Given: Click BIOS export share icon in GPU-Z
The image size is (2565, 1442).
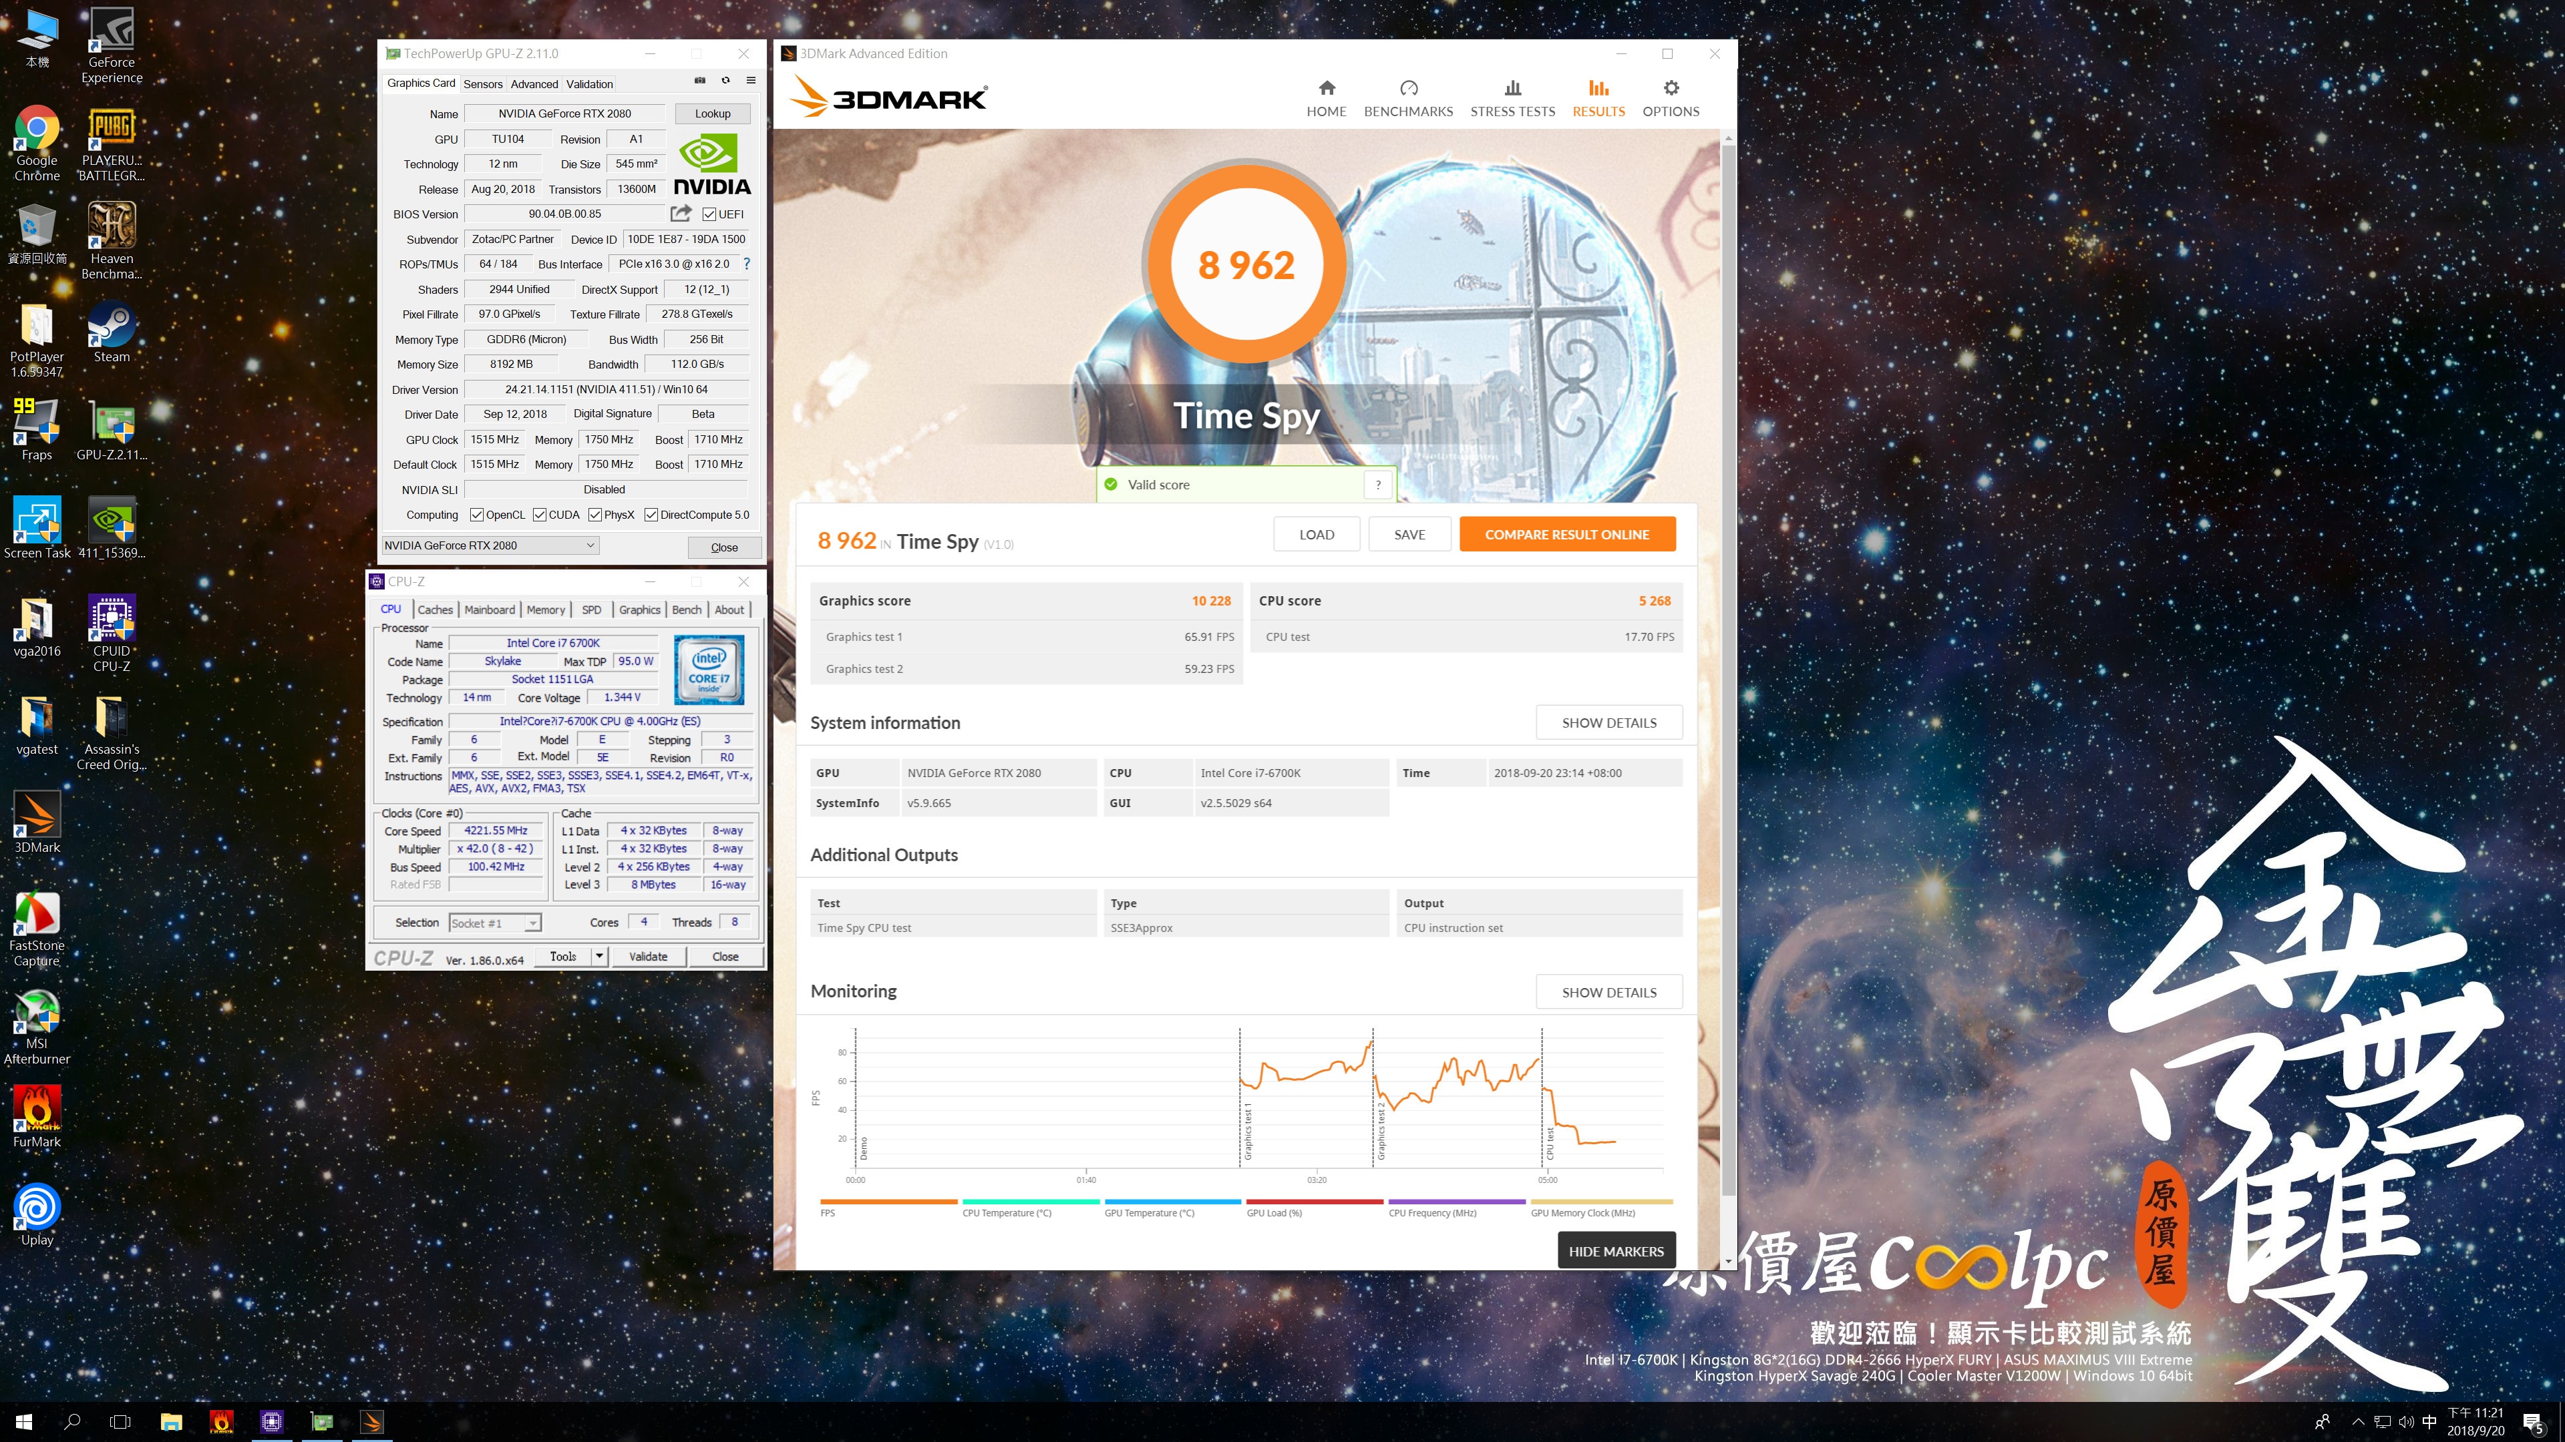Looking at the screenshot, I should (681, 213).
